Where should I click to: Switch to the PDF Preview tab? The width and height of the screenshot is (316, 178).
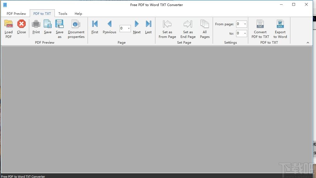16,14
